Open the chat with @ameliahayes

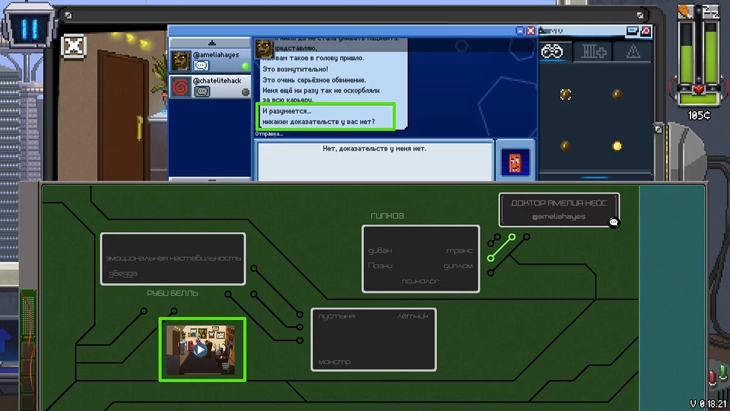(210, 61)
